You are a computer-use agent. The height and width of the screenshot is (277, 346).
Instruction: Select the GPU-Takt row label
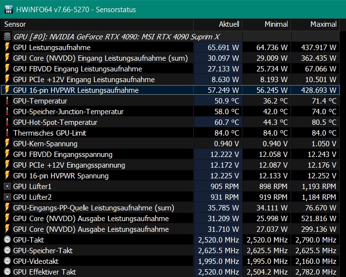(28, 240)
